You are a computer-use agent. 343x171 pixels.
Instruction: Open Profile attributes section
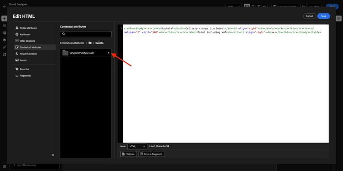click(35, 28)
